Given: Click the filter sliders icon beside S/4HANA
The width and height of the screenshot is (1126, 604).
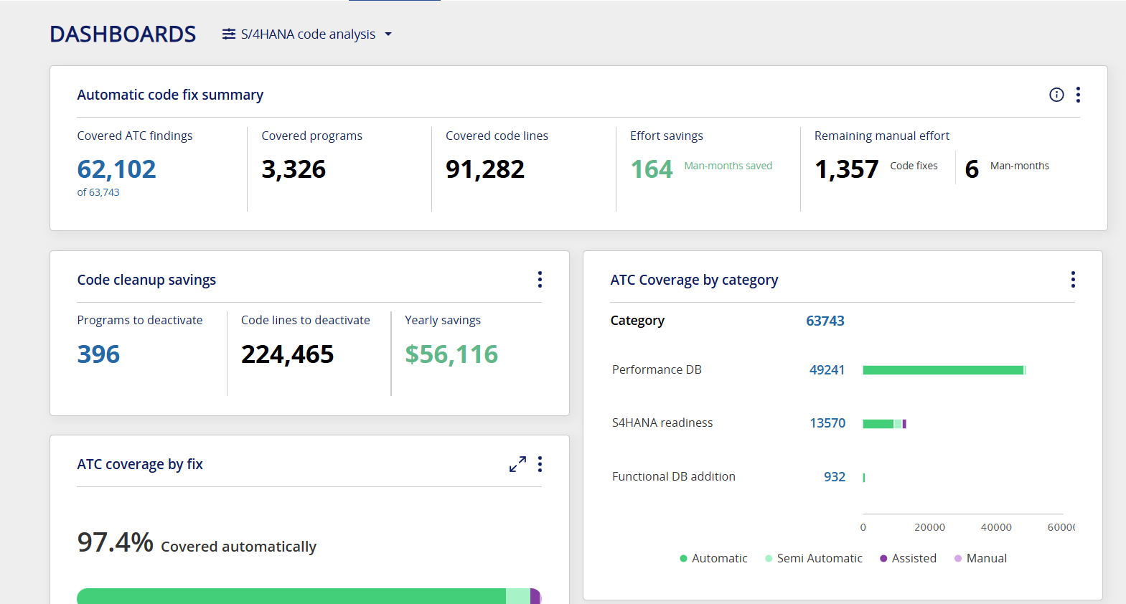Looking at the screenshot, I should click(x=229, y=34).
